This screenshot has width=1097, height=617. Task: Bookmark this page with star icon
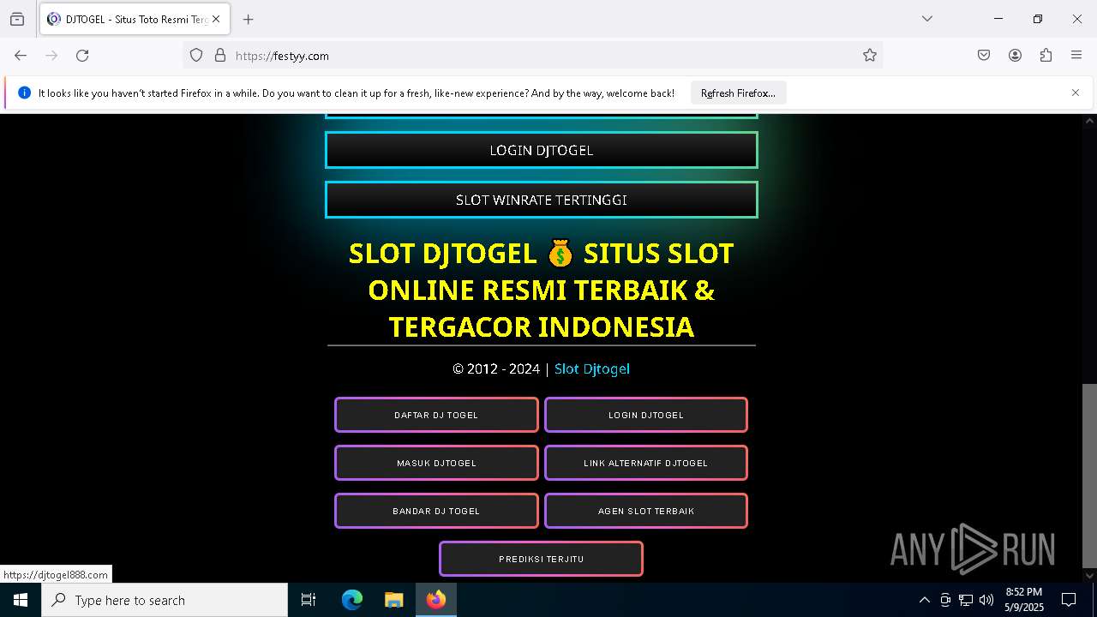pos(870,55)
